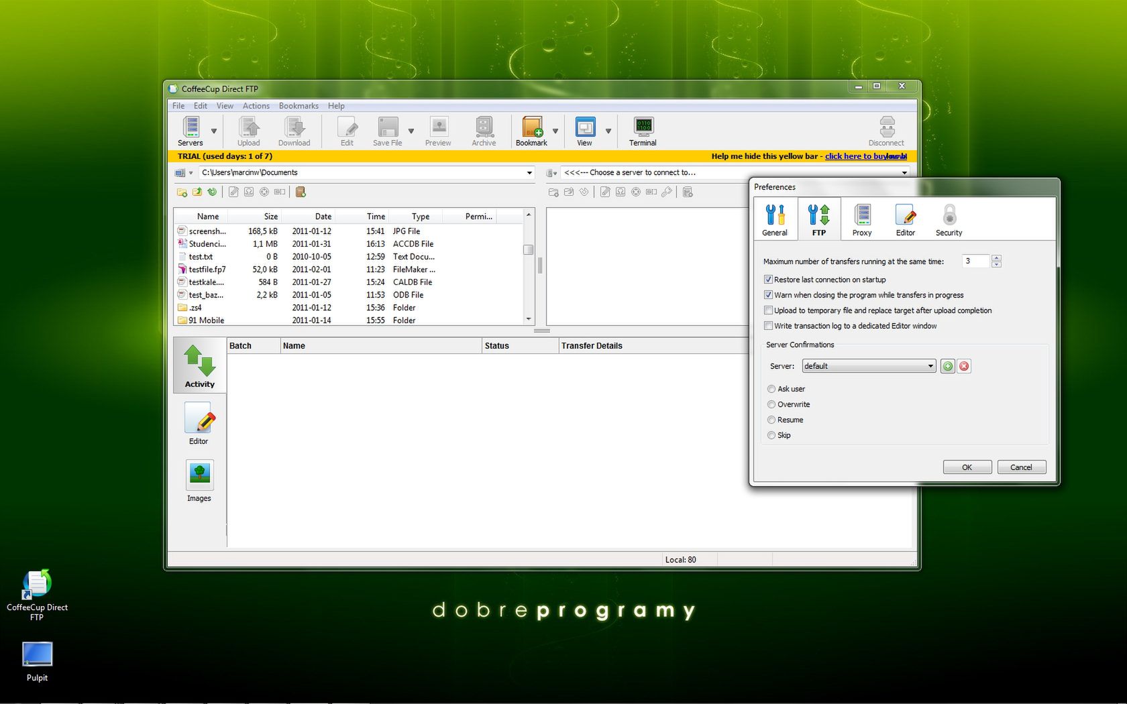1127x704 pixels.
Task: Click the Upload toolbar icon
Action: point(248,131)
